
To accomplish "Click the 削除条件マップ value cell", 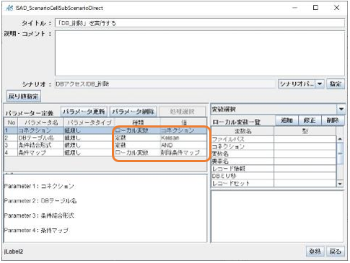I will pos(183,152).
